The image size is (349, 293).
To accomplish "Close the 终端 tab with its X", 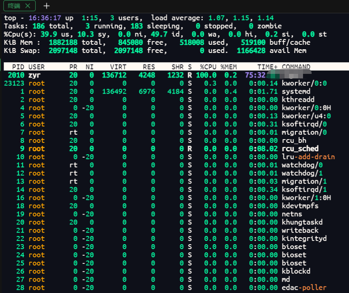I will 28,6.
